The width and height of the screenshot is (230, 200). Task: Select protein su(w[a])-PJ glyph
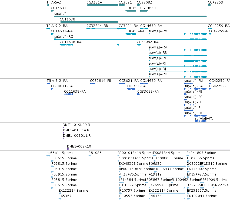(x=189, y=110)
